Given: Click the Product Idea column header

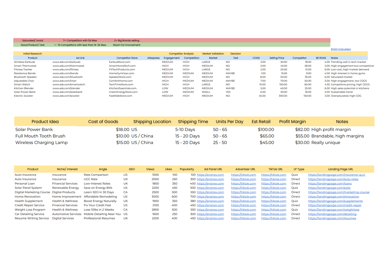Looking at the screenshot, I should click(x=45, y=122).
